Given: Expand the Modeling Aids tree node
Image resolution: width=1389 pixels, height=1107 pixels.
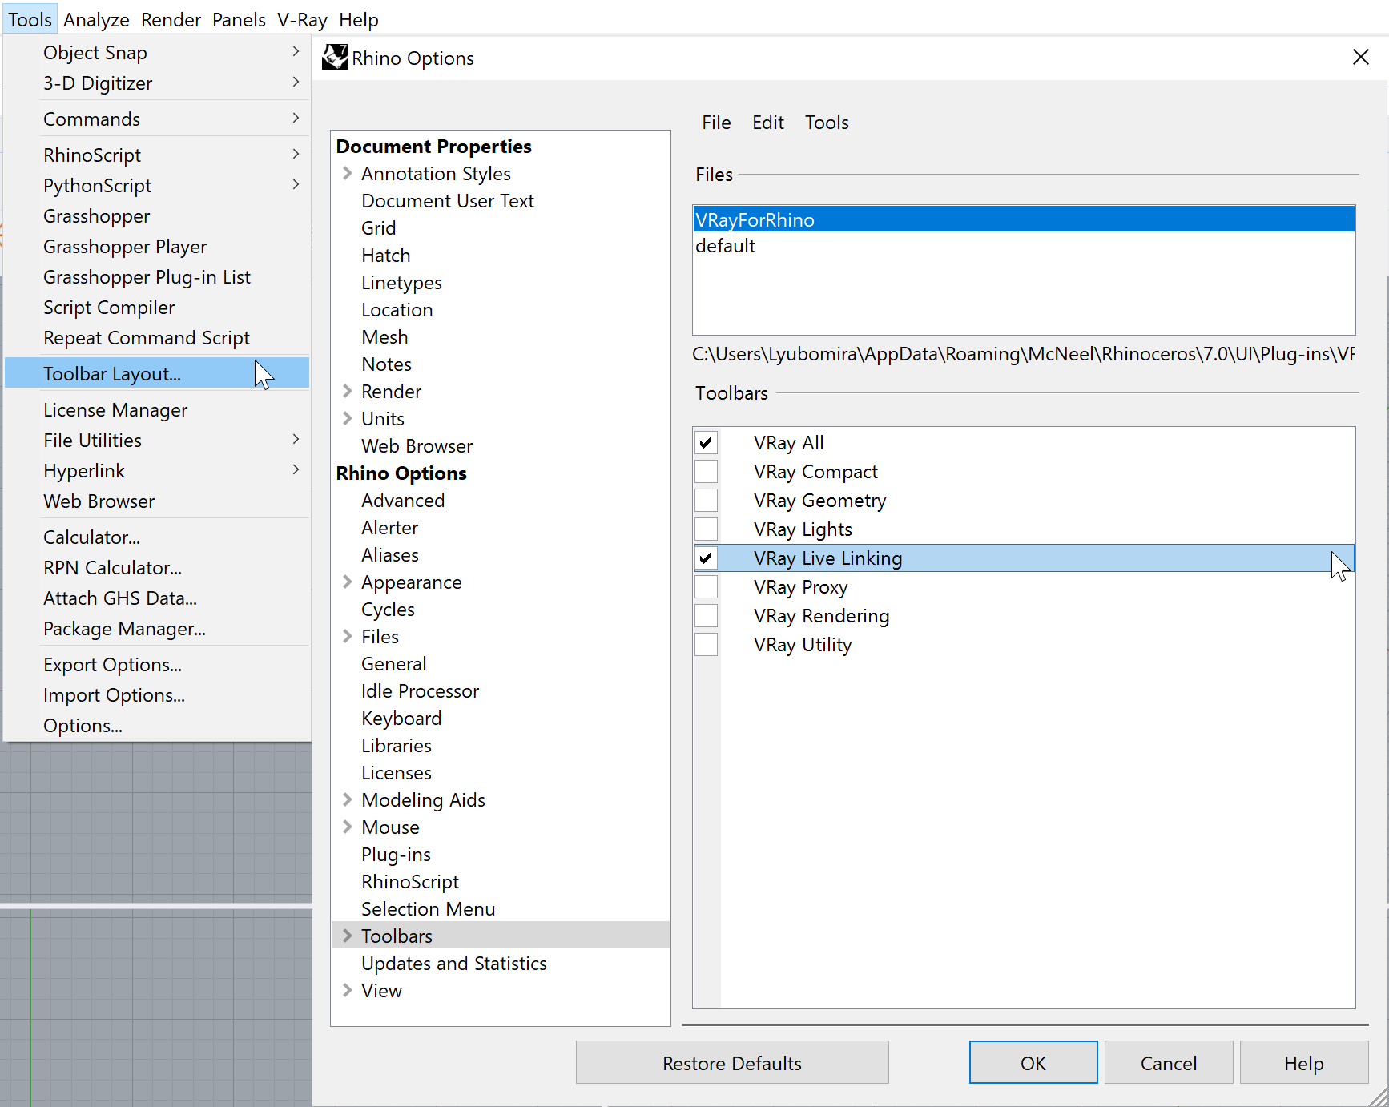Looking at the screenshot, I should 347,800.
